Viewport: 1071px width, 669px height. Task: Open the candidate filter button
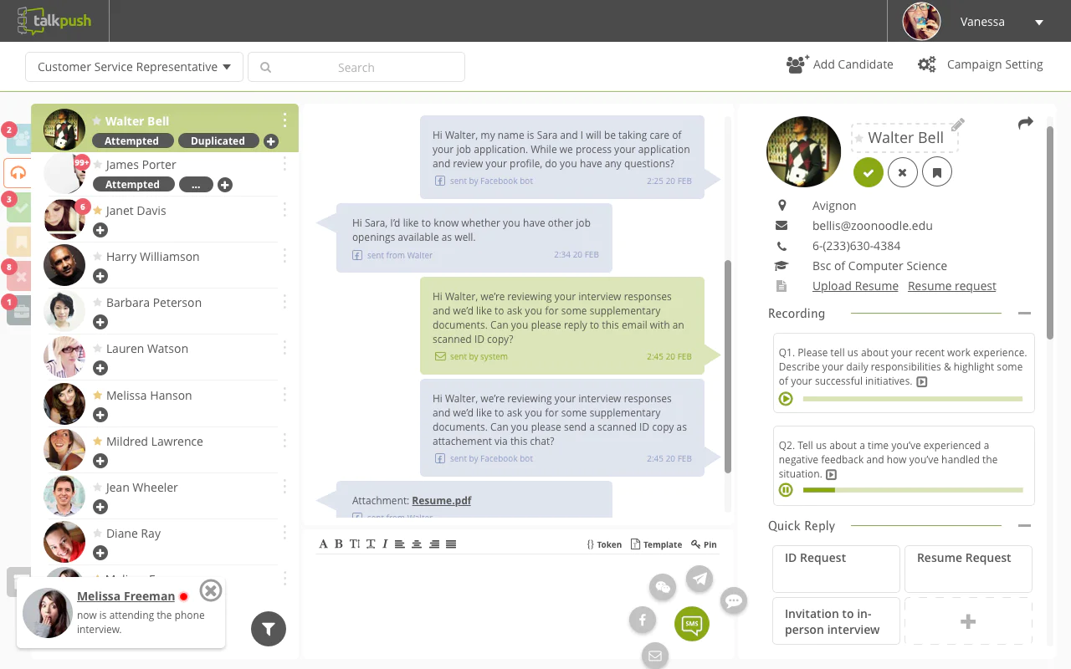click(269, 629)
